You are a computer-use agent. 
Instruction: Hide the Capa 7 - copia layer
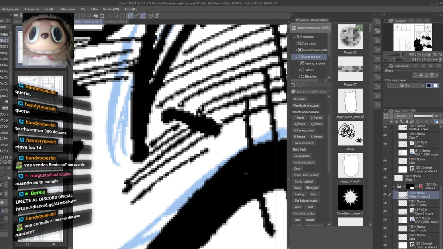385,203
